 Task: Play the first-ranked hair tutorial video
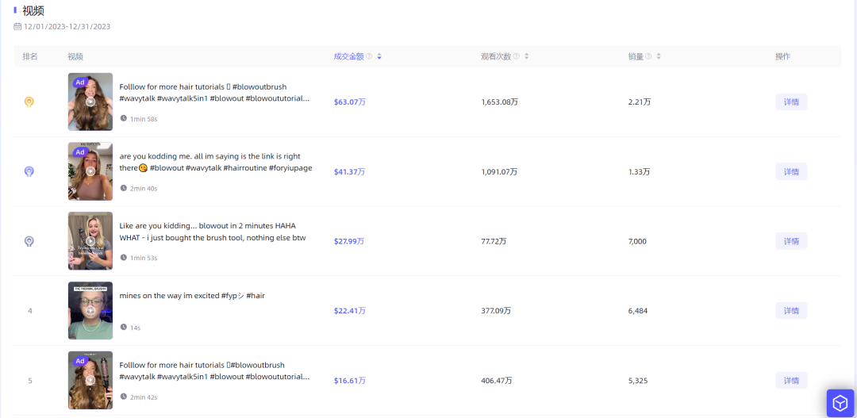[x=90, y=102]
